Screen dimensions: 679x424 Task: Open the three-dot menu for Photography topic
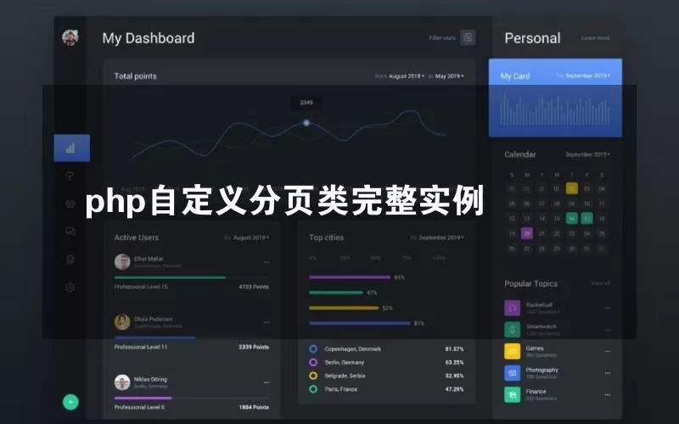(x=608, y=373)
